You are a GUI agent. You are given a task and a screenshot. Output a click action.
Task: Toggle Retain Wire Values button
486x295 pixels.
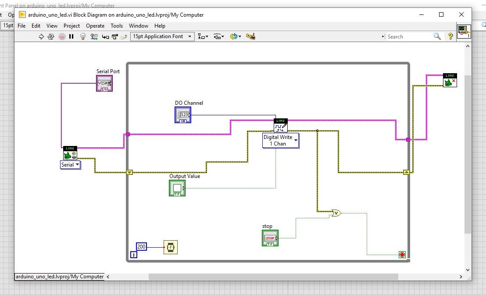pos(94,37)
